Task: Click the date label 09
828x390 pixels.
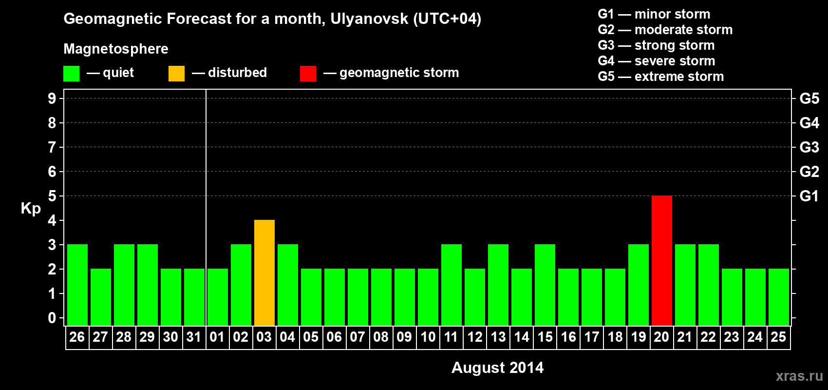Action: (404, 337)
